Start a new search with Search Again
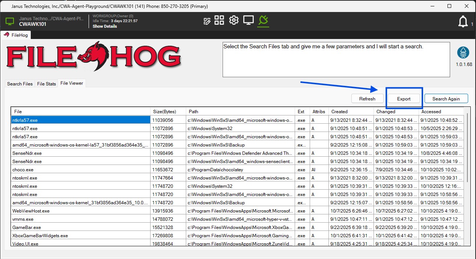The image size is (476, 259). point(446,98)
